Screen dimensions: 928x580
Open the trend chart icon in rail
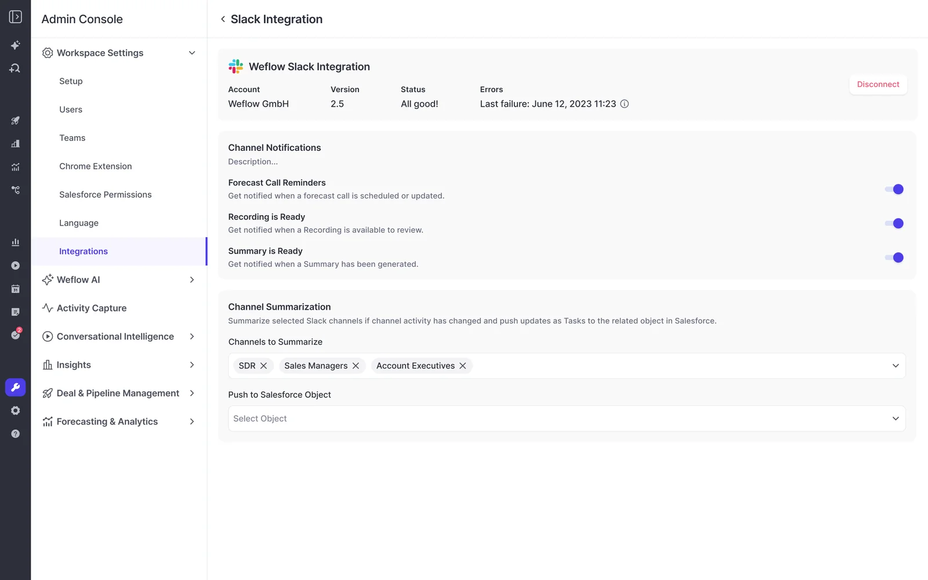(x=16, y=167)
